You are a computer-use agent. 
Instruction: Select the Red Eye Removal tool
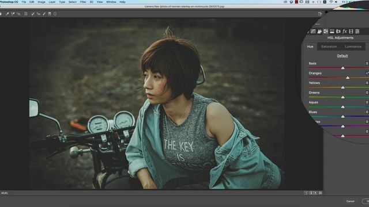[39, 14]
